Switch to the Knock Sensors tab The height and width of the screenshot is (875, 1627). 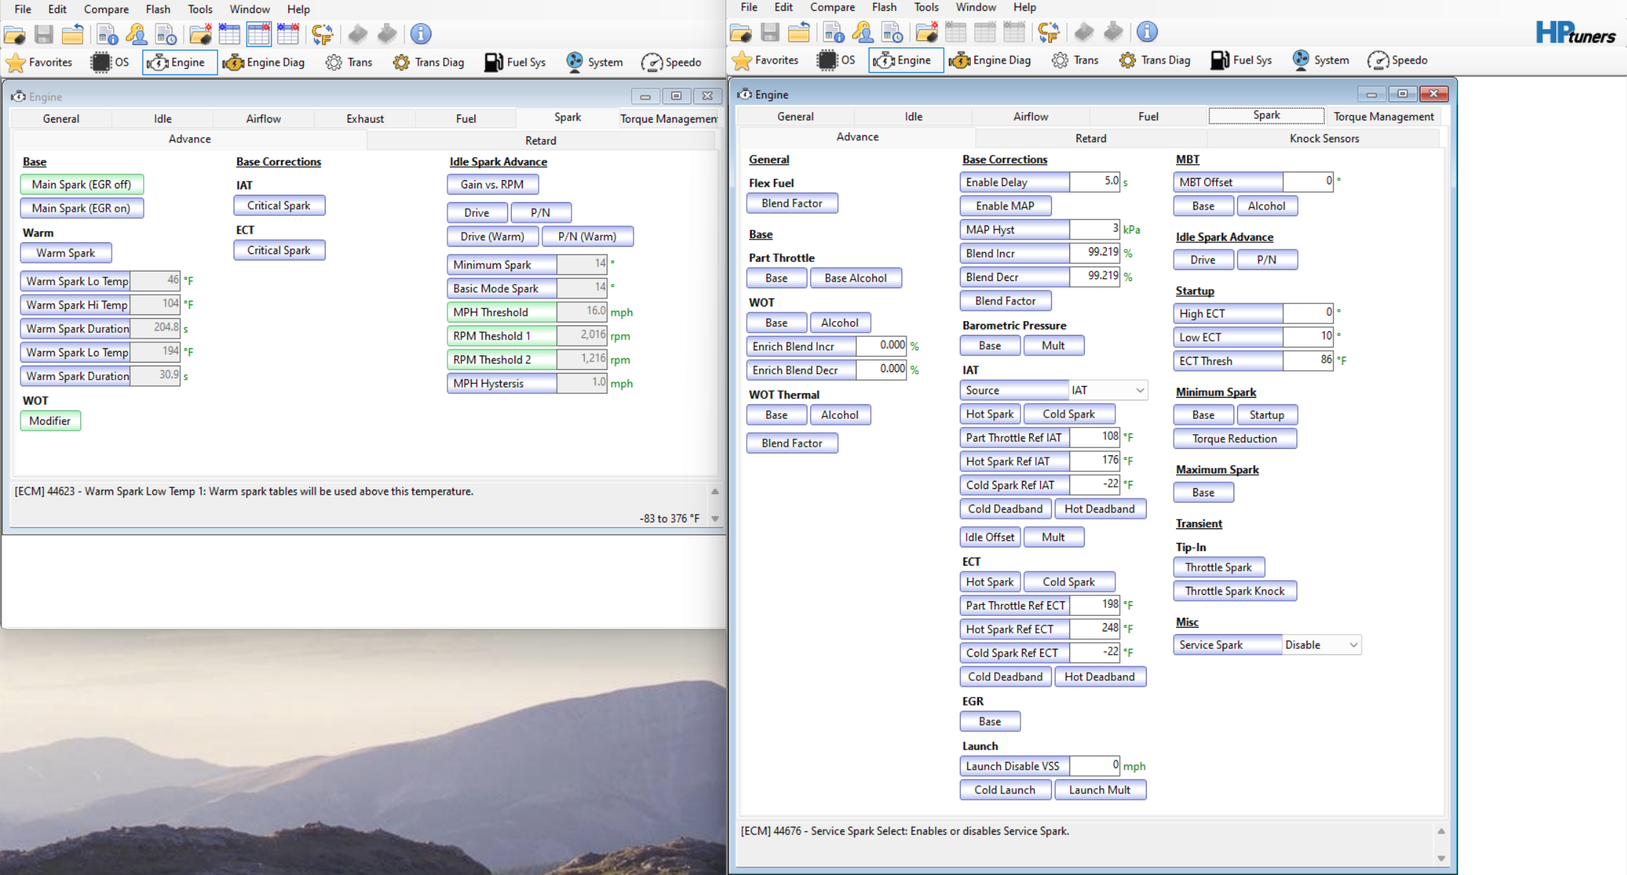click(1323, 139)
